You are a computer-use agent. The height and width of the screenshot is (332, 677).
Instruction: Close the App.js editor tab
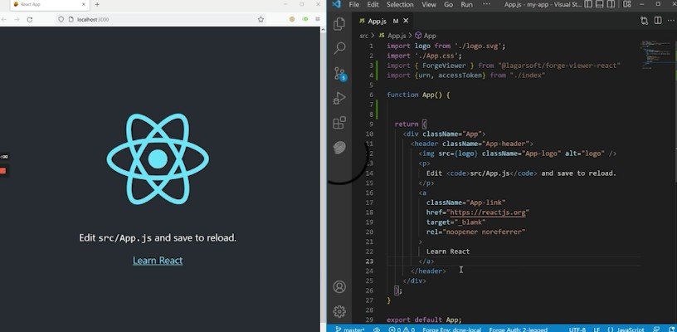[x=406, y=21]
